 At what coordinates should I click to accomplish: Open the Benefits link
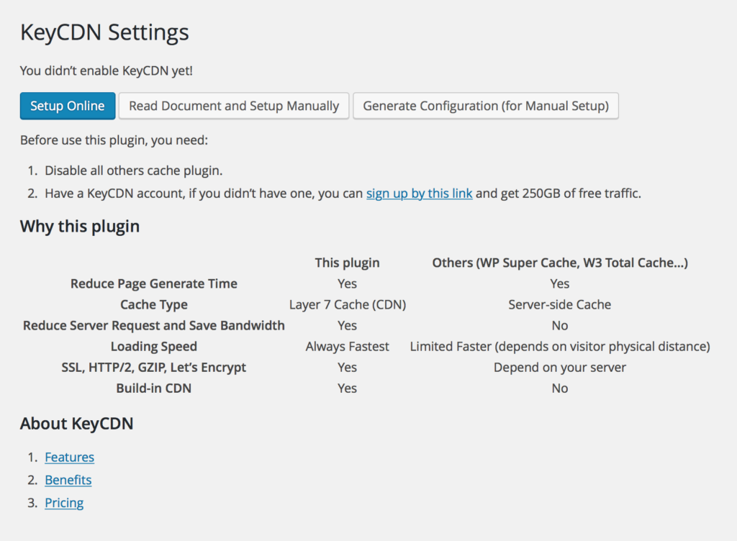coord(68,480)
